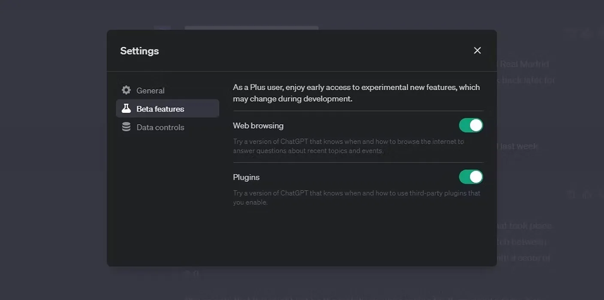Turn off the Web browsing toggle

point(471,126)
